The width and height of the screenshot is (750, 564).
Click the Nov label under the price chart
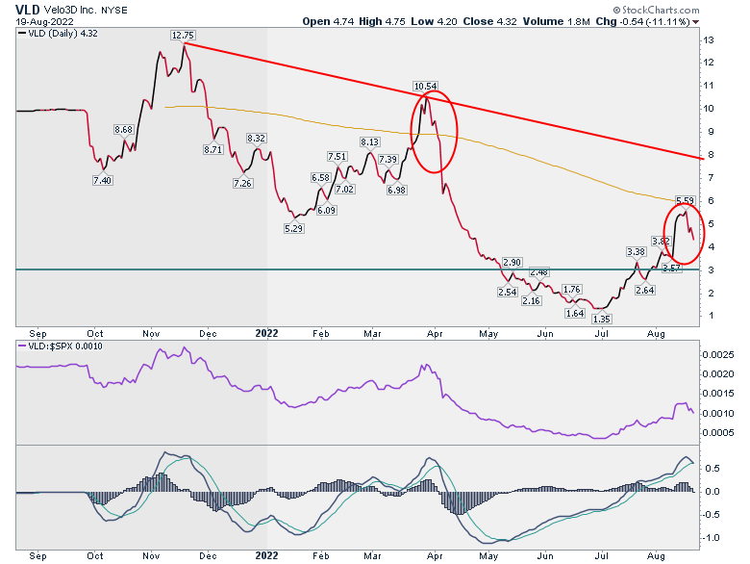(151, 334)
